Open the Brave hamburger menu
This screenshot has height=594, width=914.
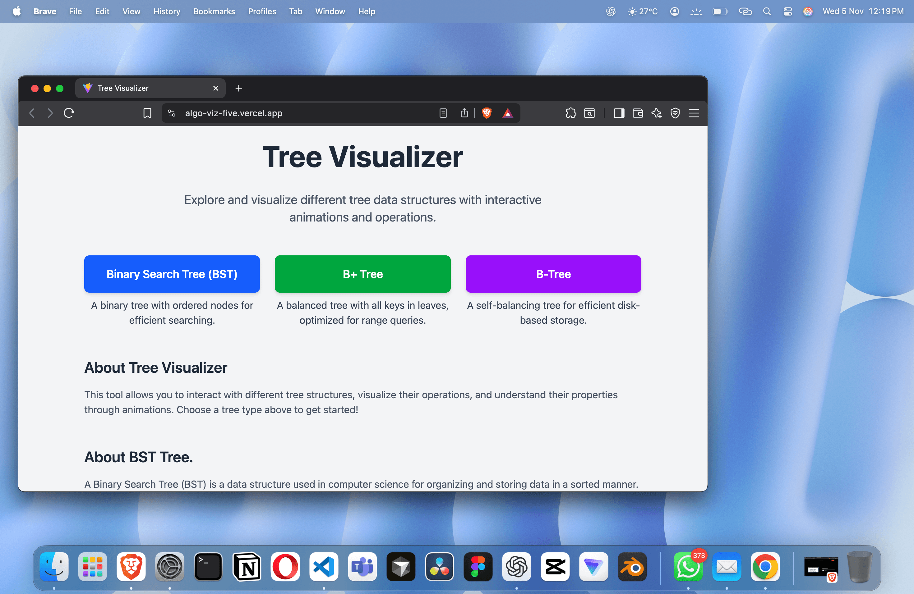(x=694, y=113)
